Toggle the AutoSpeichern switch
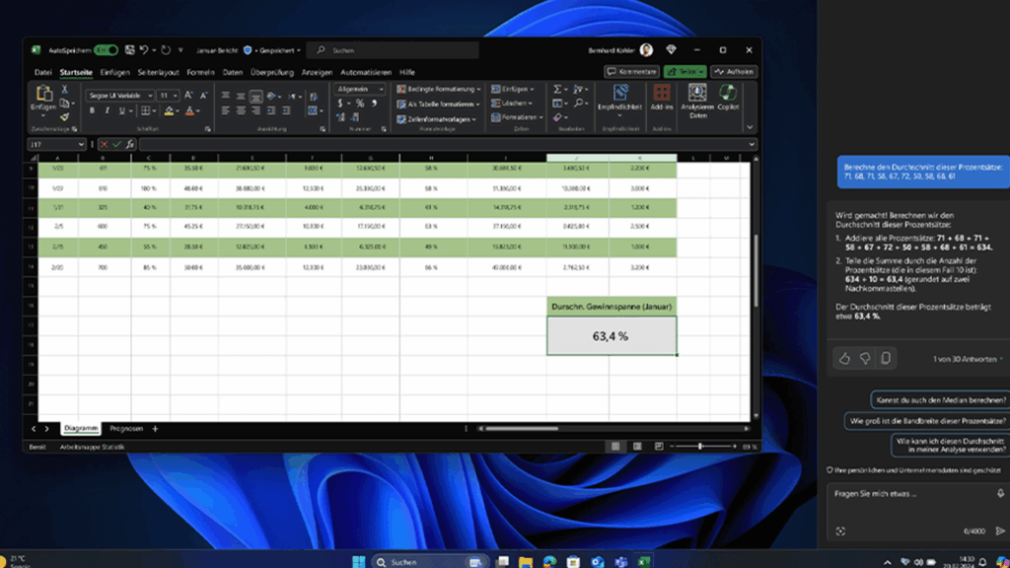This screenshot has height=568, width=1010. tap(106, 49)
